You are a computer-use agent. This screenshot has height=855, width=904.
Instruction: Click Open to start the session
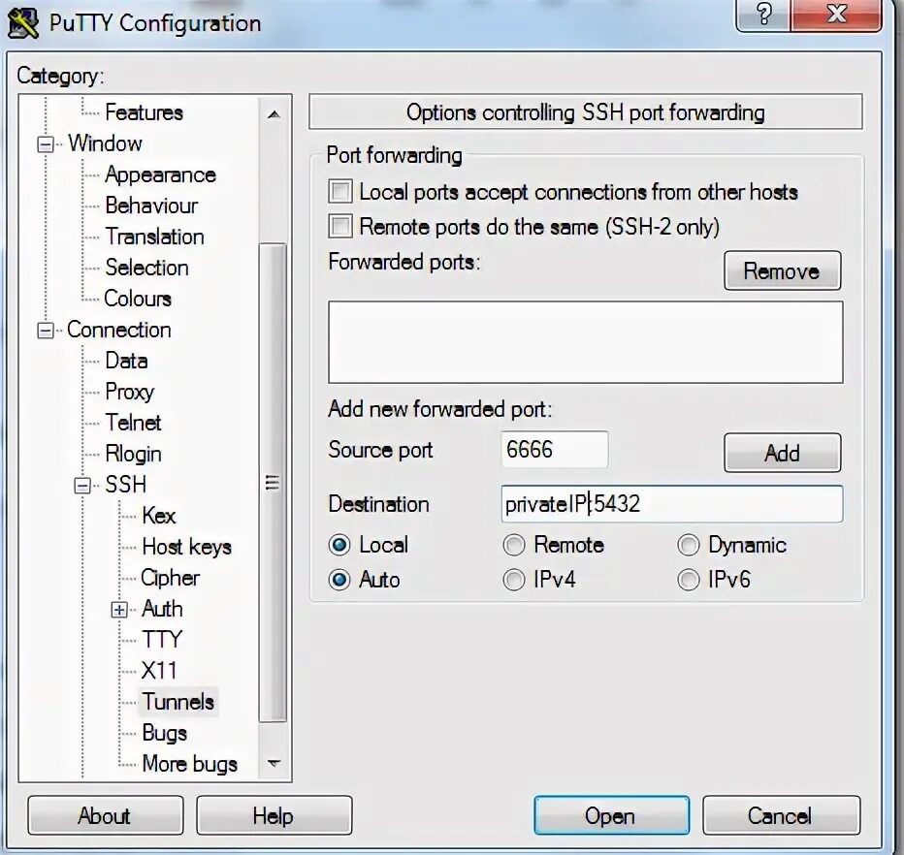611,815
